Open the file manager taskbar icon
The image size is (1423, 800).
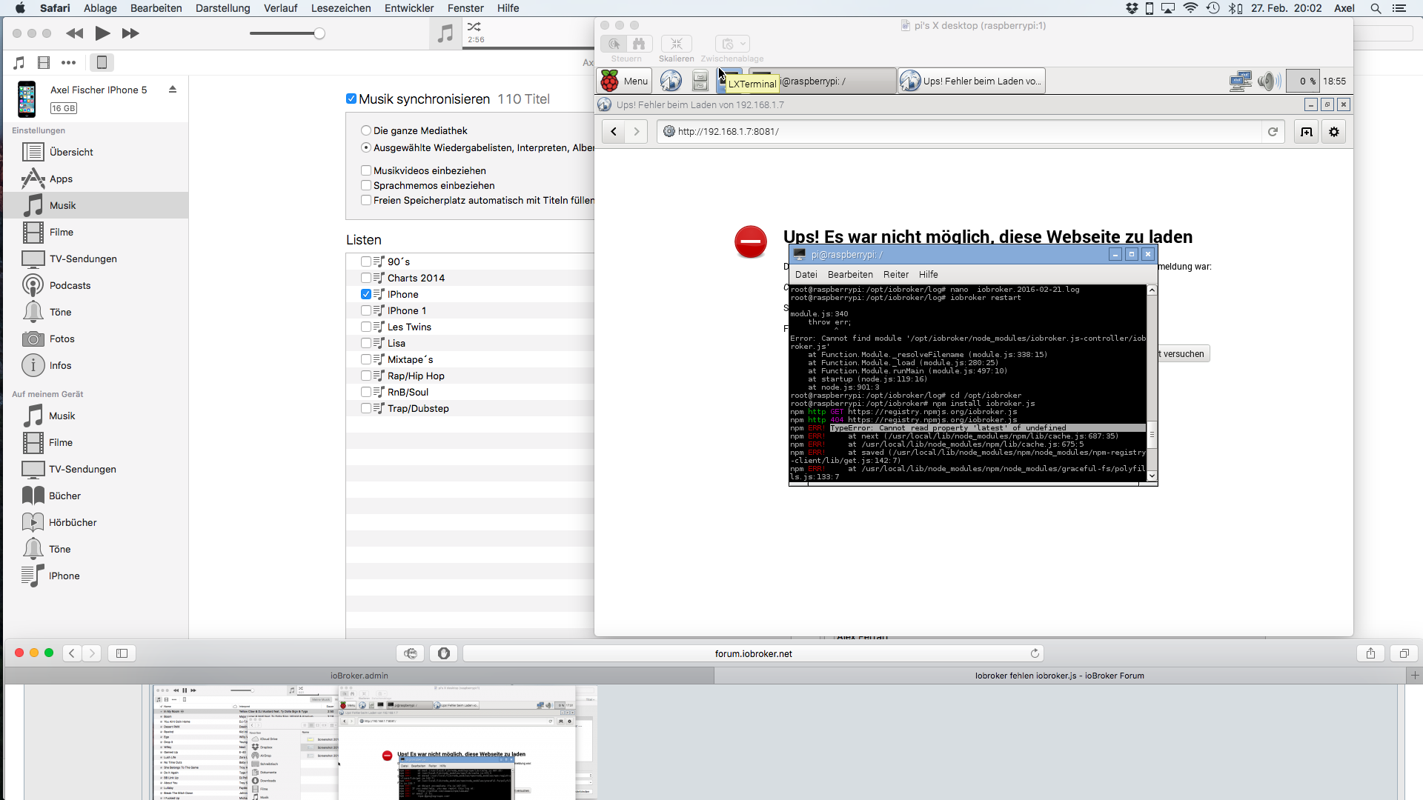(700, 81)
